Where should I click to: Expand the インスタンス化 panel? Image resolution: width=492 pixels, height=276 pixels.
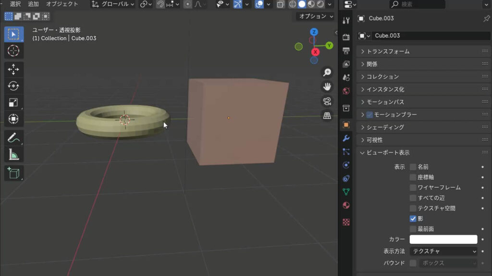point(423,90)
